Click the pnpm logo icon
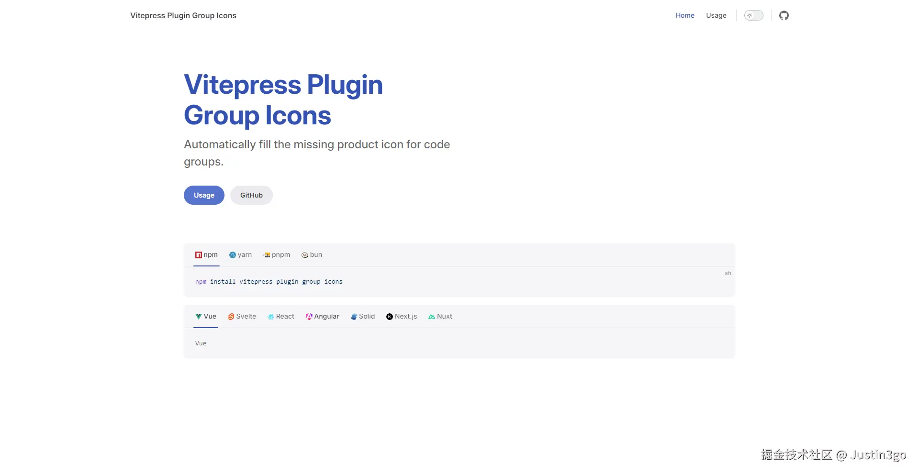 (267, 255)
